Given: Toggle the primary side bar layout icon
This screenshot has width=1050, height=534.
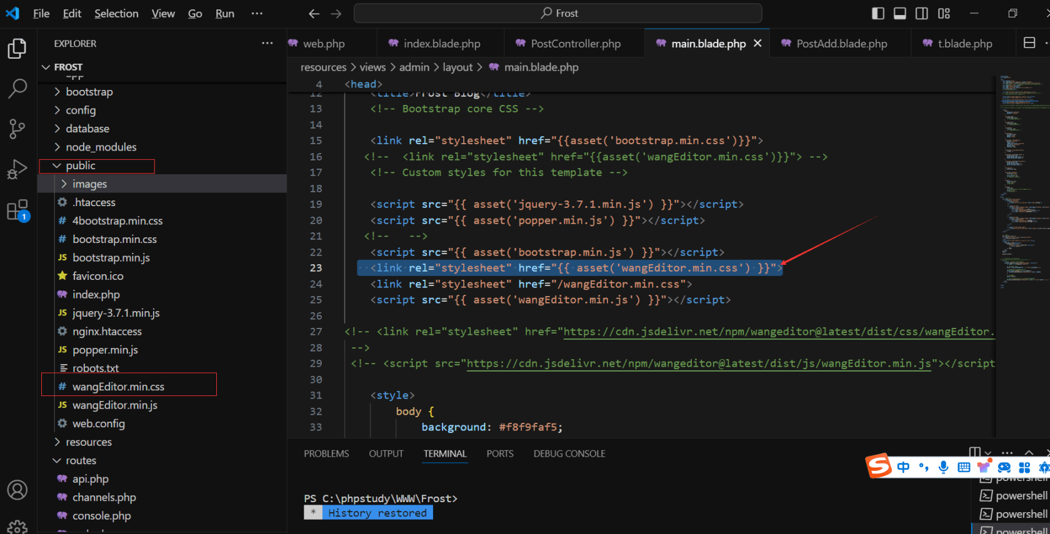Looking at the screenshot, I should [x=878, y=13].
